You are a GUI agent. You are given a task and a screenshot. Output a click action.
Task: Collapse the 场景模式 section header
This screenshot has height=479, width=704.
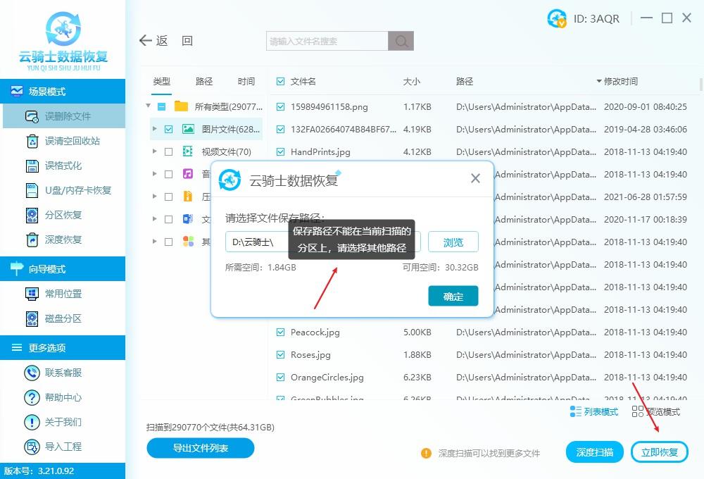point(63,91)
